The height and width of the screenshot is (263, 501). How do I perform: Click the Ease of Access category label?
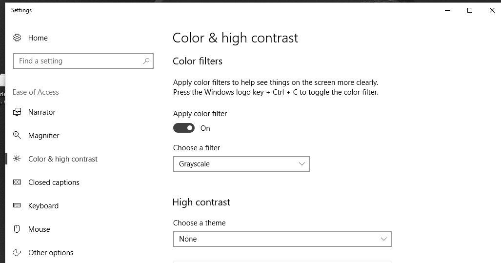point(36,92)
